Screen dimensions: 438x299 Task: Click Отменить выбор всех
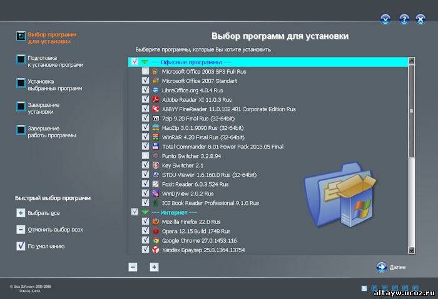coord(55,230)
